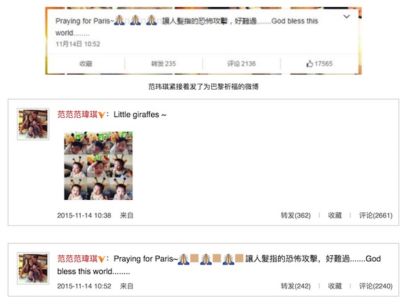Click 转发 235 on the top post
This screenshot has width=404, height=304.
pyautogui.click(x=164, y=64)
